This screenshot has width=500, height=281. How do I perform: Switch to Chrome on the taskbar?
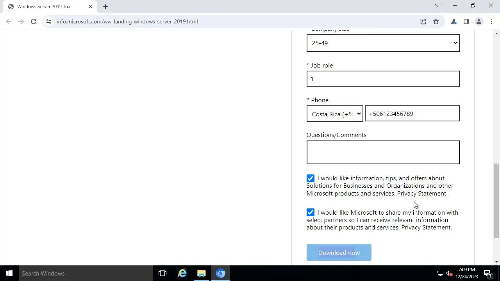pyautogui.click(x=221, y=273)
